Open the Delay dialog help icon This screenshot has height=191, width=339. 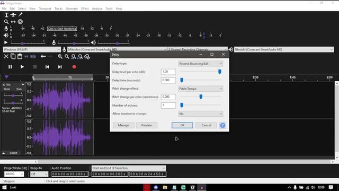[222, 125]
